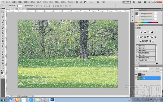This screenshot has height=102, width=163.
Task: Click the B value input field
Action: point(155,19)
